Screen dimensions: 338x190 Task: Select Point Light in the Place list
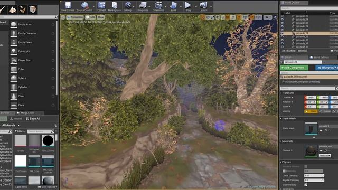(32, 51)
